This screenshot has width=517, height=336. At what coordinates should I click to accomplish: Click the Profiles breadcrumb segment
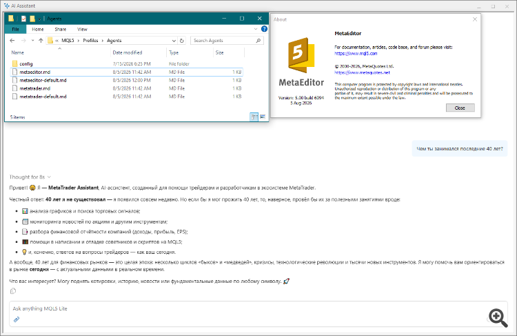pos(90,41)
